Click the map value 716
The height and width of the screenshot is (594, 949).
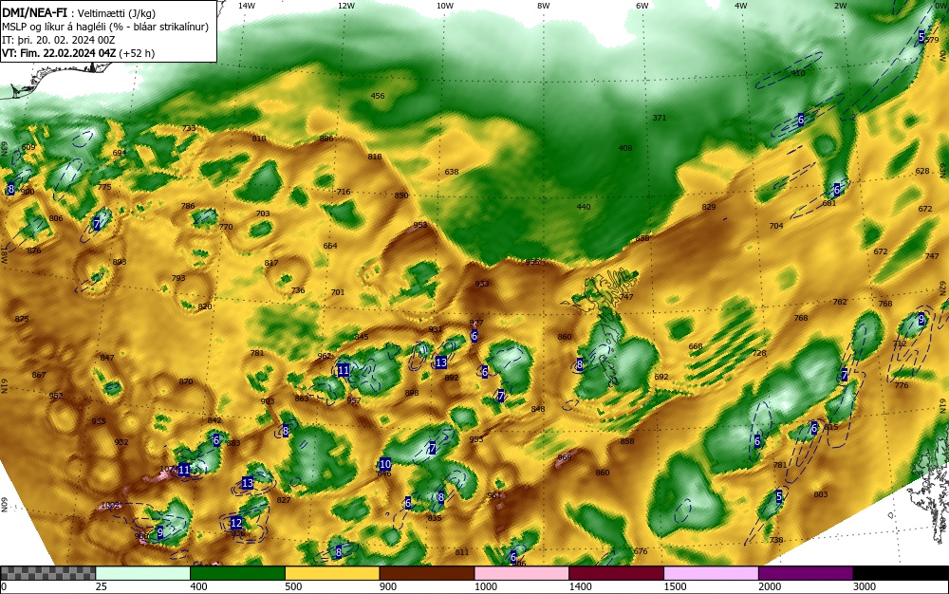[x=344, y=192]
